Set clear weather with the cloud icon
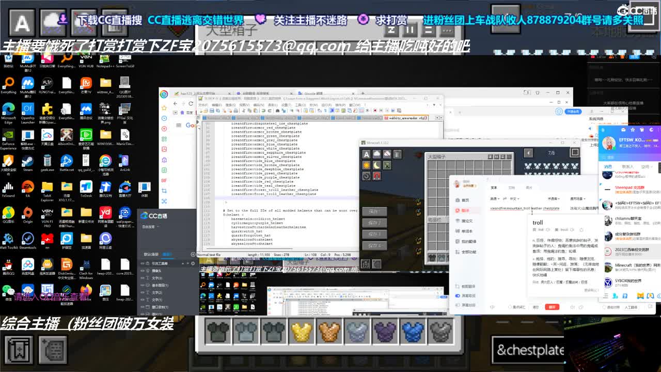 pos(376,154)
